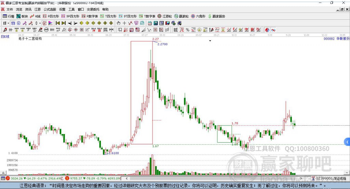Select the Gann fan lines tool

[126, 30]
